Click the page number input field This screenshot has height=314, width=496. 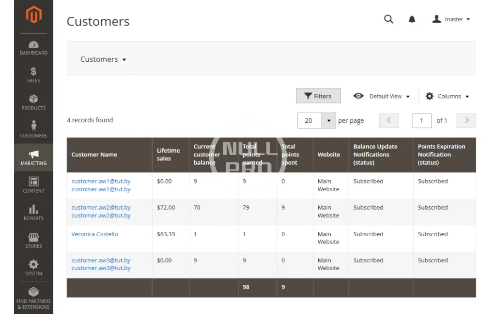421,121
